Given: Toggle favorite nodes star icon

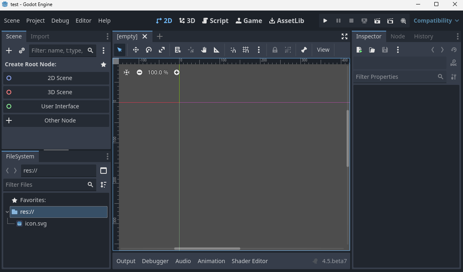Looking at the screenshot, I should [104, 64].
